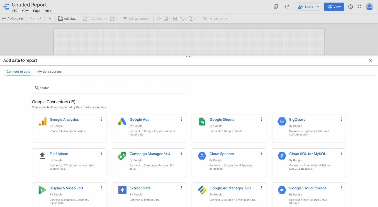Viewport: 378px width, 207px height.
Task: Open the shape tool dropdown
Action: pos(192,19)
